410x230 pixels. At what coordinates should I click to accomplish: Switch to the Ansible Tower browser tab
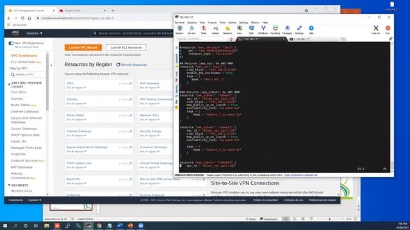click(x=83, y=11)
